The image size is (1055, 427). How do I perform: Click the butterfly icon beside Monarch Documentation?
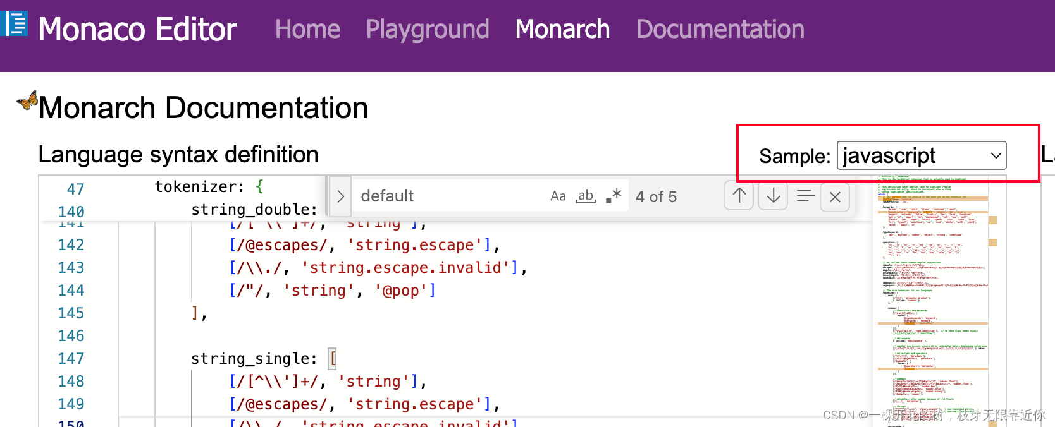coord(27,100)
